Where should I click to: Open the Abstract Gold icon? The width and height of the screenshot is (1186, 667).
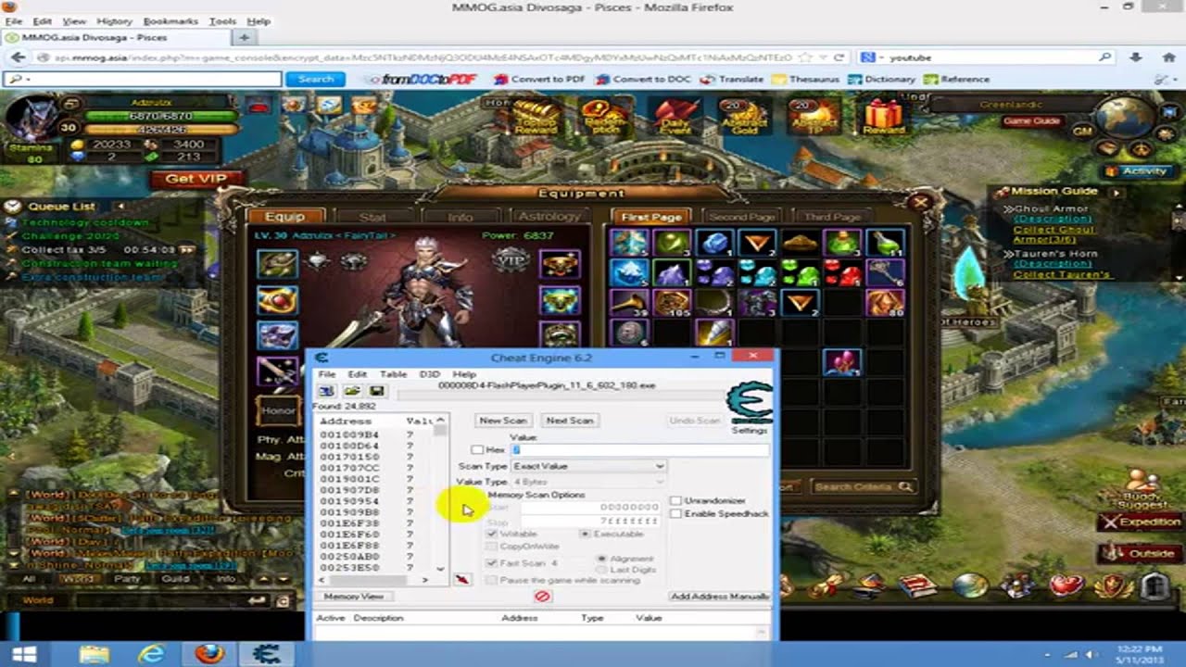pos(744,118)
